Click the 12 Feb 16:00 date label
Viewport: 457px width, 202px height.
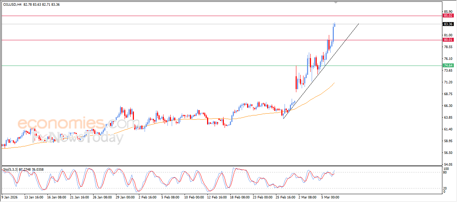point(217,197)
